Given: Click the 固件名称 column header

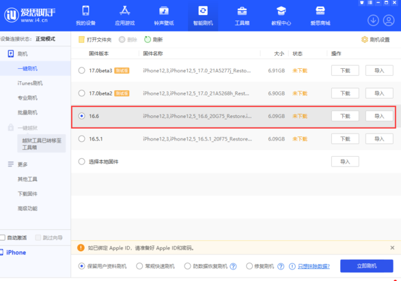Looking at the screenshot, I should point(153,53).
